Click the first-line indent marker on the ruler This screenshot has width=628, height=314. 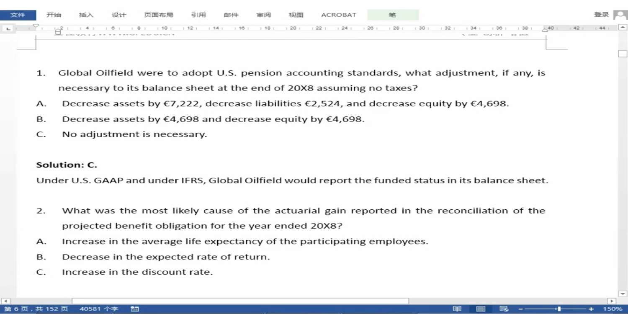pos(36,26)
